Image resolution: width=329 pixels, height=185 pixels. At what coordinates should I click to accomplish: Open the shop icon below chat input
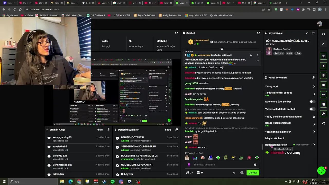point(198,173)
